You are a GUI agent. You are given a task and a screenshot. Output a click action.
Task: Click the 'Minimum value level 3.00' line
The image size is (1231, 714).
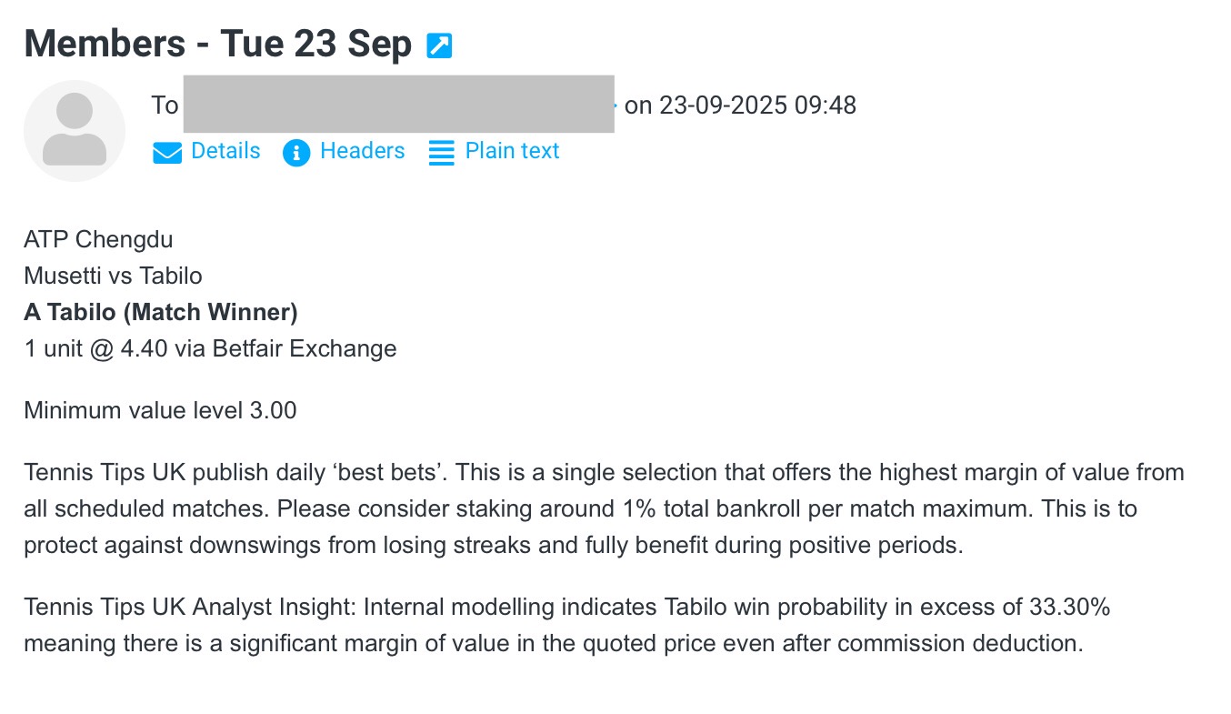pos(160,410)
